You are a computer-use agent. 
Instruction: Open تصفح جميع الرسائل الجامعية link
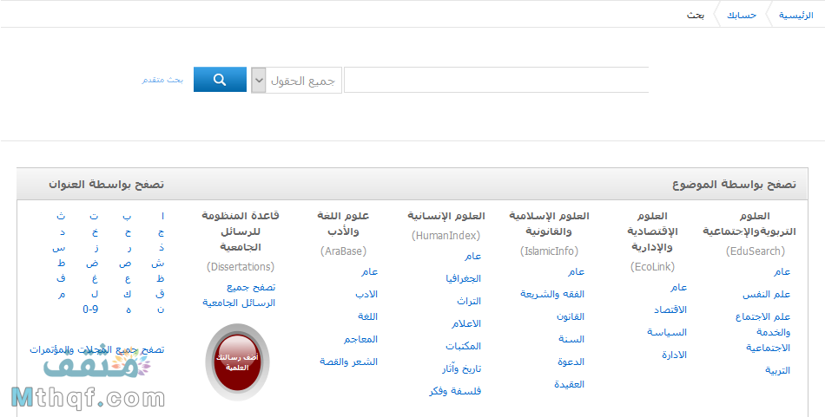click(x=240, y=295)
